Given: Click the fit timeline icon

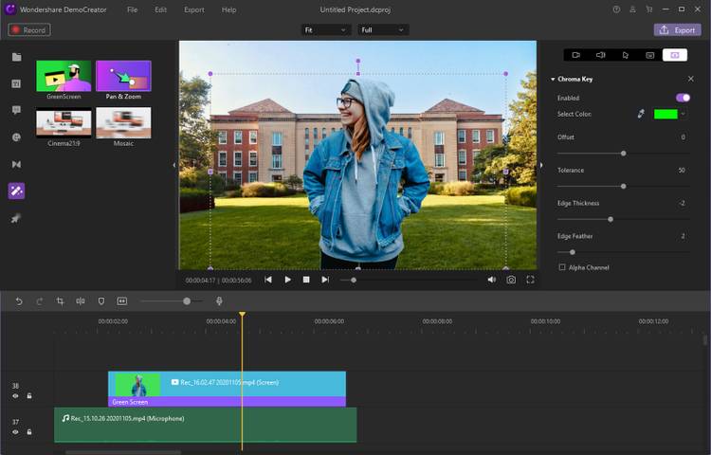Looking at the screenshot, I should [x=122, y=300].
